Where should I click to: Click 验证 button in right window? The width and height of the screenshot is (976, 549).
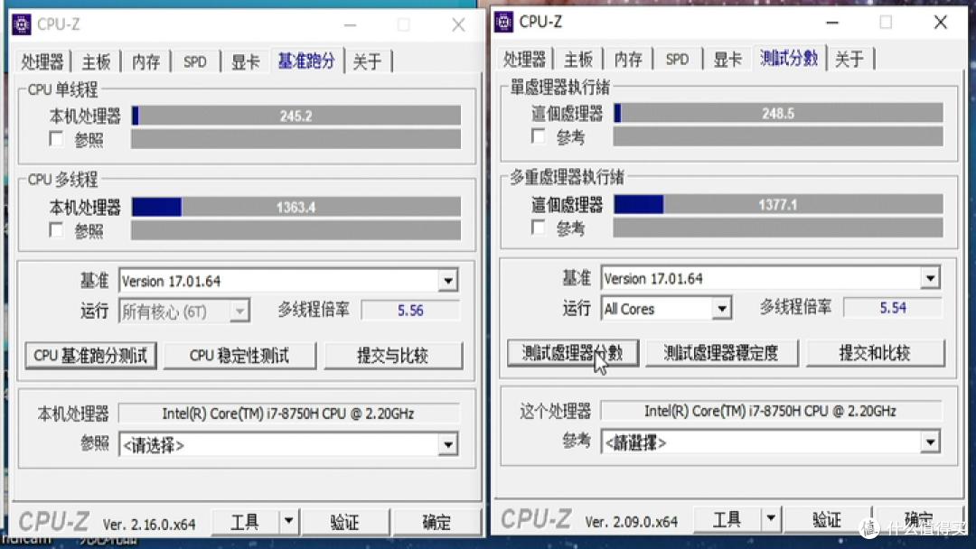pyautogui.click(x=827, y=518)
